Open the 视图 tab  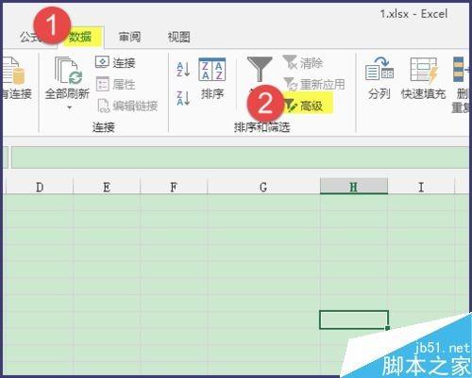(178, 37)
